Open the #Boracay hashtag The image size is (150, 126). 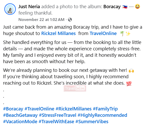[x=13, y=109]
